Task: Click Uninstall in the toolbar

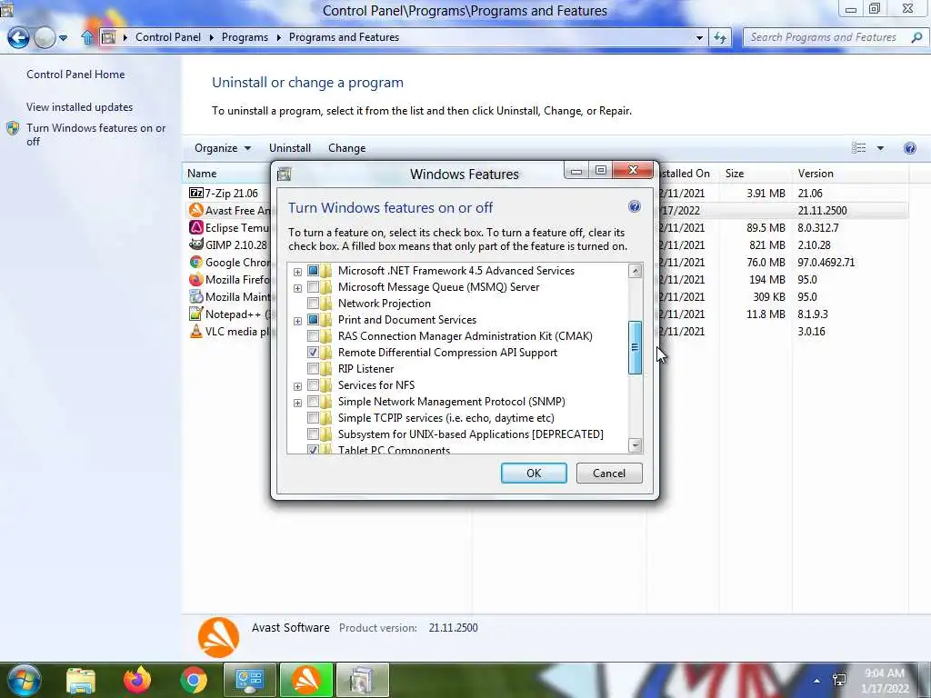Action: pyautogui.click(x=290, y=148)
